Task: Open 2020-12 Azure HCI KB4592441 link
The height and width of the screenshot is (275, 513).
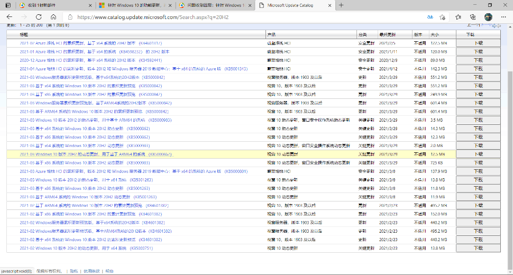Action: pyautogui.click(x=90, y=60)
